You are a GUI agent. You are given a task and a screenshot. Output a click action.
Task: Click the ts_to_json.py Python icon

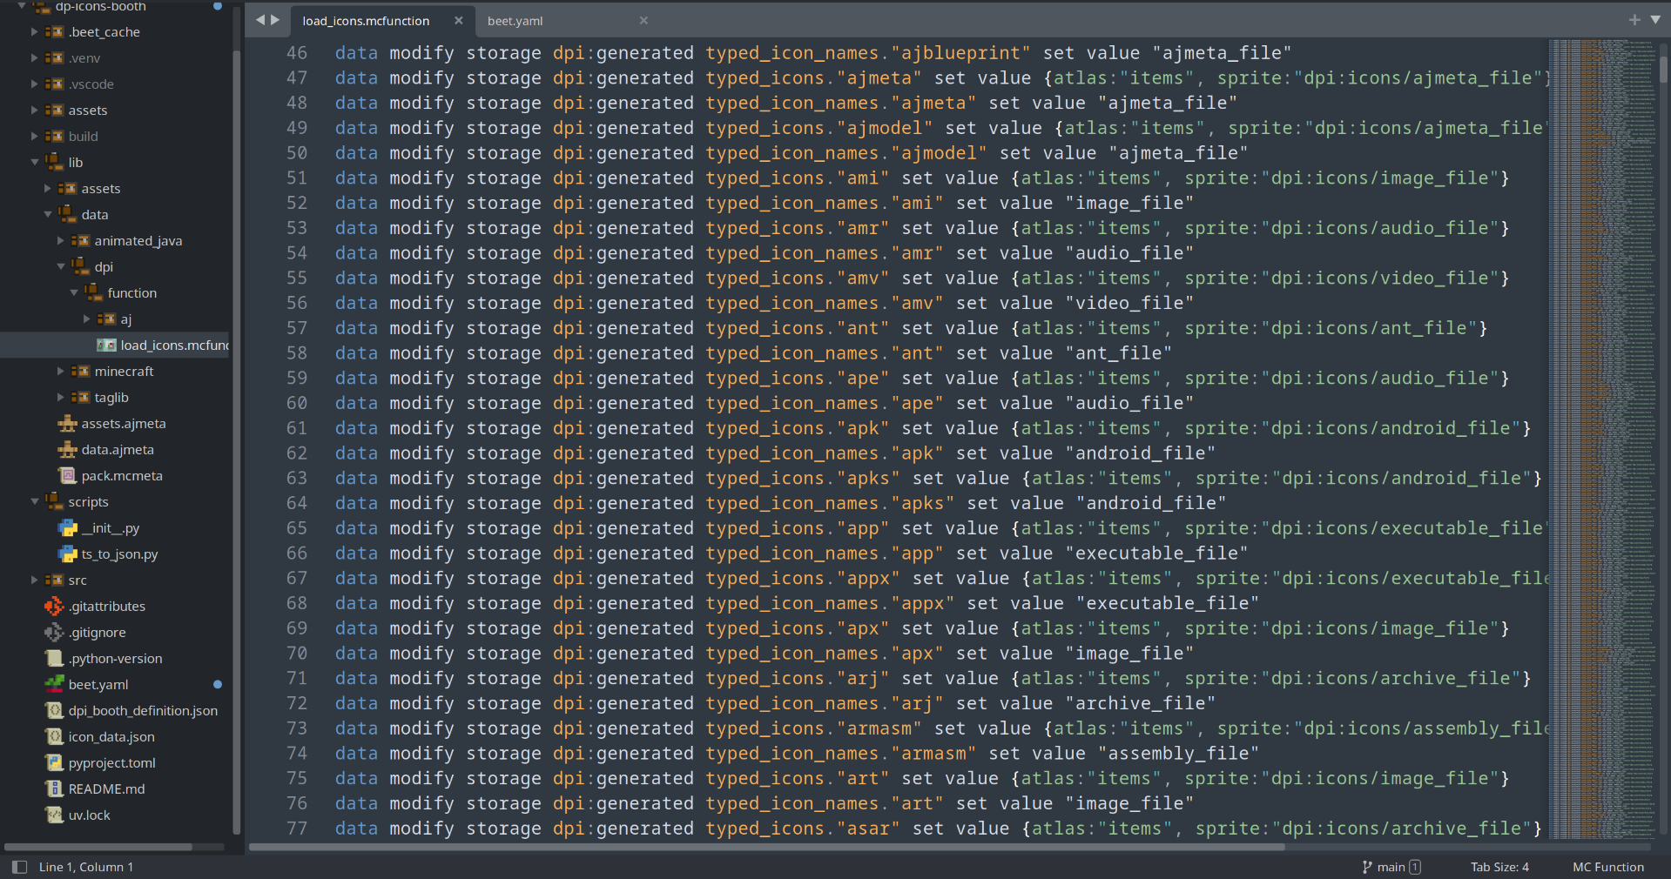tap(67, 554)
